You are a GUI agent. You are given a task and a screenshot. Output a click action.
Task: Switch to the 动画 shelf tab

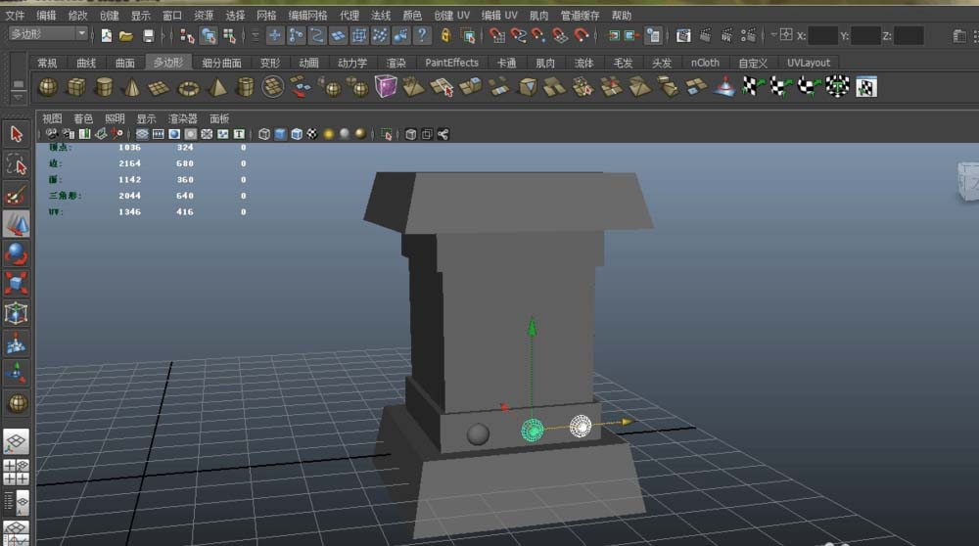[x=308, y=63]
